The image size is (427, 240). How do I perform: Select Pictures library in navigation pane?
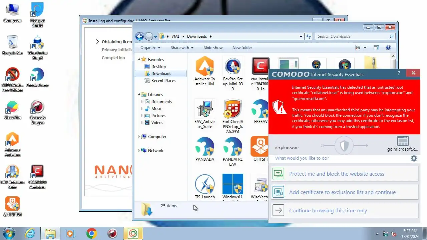click(x=158, y=115)
